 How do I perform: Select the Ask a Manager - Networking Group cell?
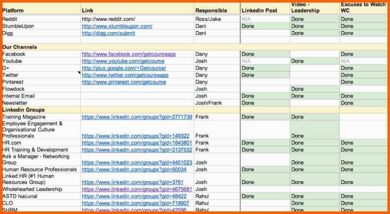[41, 159]
